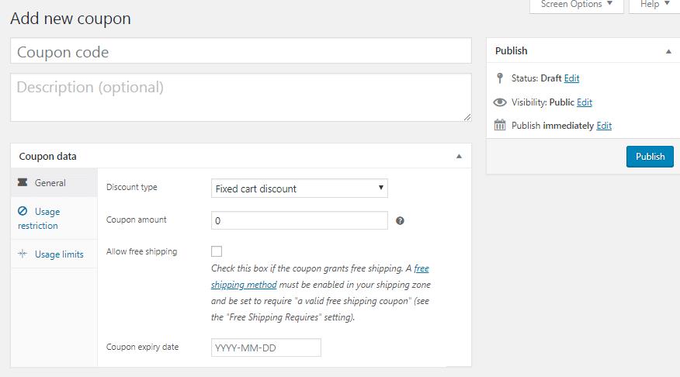Click the Usage restriction ban icon
The image size is (680, 377).
coord(23,211)
